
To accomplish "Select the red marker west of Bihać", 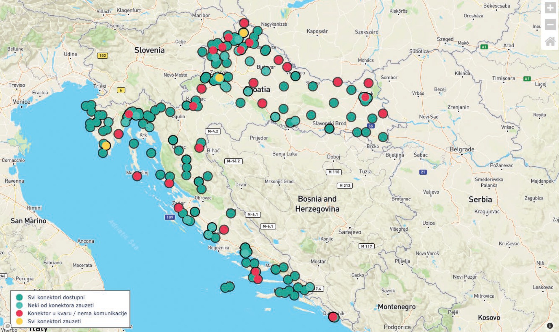I will (199, 148).
